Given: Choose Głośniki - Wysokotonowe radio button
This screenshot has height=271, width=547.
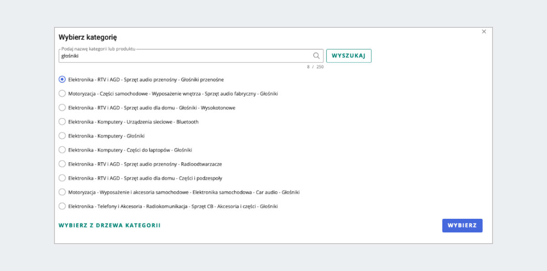Looking at the screenshot, I should pyautogui.click(x=62, y=108).
